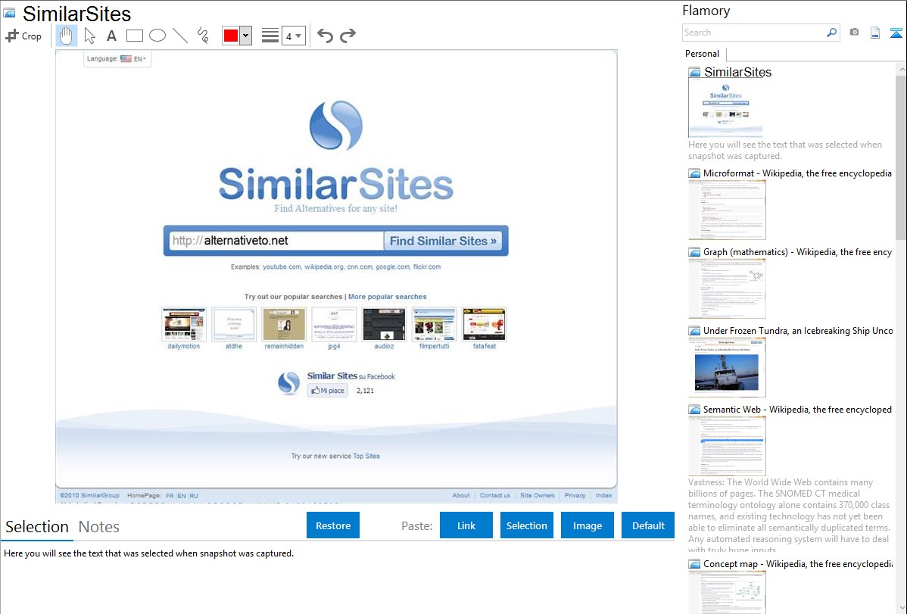Select the rectangle drawing tool
This screenshot has width=907, height=614.
pyautogui.click(x=134, y=36)
